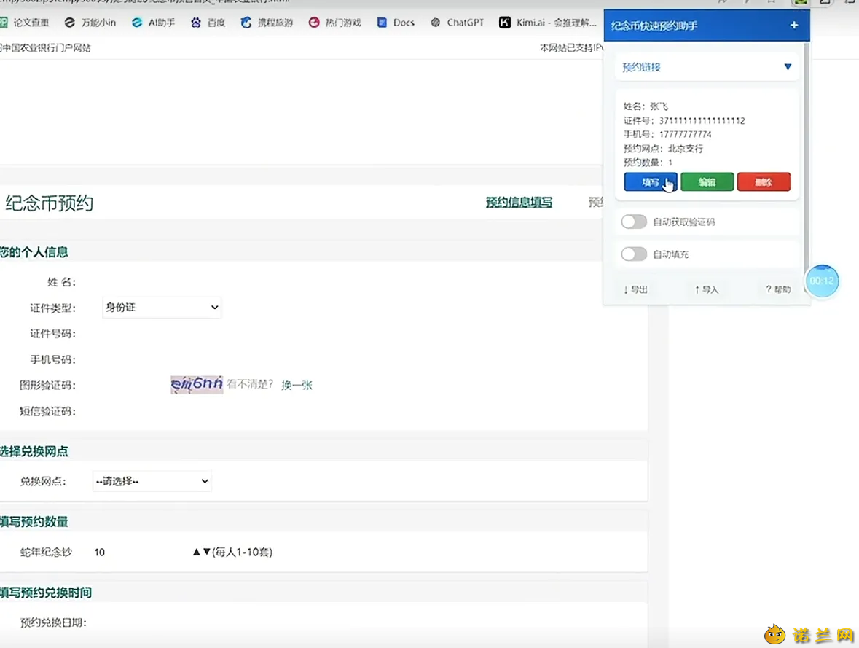Toggle the 自动填充 switch

coord(634,254)
